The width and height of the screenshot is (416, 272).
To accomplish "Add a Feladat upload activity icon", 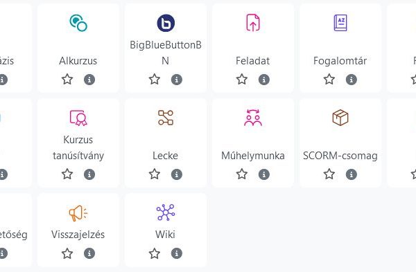I will [253, 23].
